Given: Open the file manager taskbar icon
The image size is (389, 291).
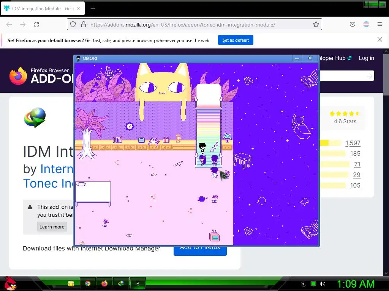Looking at the screenshot, I should pyautogui.click(x=71, y=283).
